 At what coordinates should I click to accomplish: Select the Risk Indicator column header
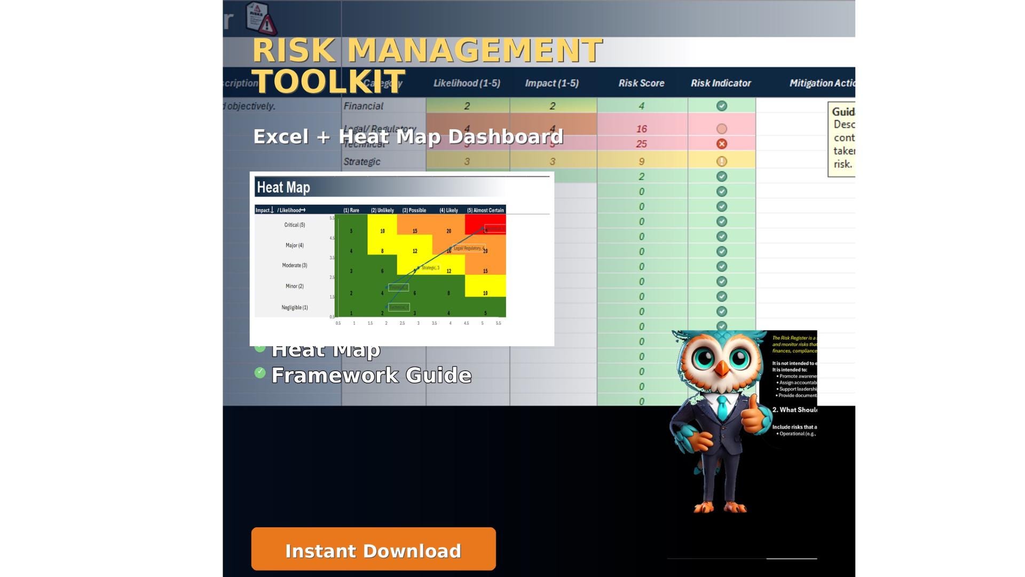[x=721, y=83]
